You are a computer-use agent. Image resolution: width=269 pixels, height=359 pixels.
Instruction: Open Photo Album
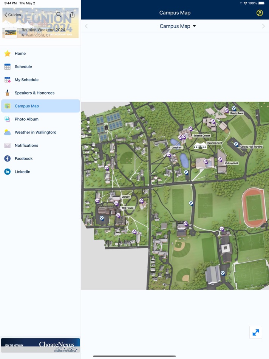point(40,119)
